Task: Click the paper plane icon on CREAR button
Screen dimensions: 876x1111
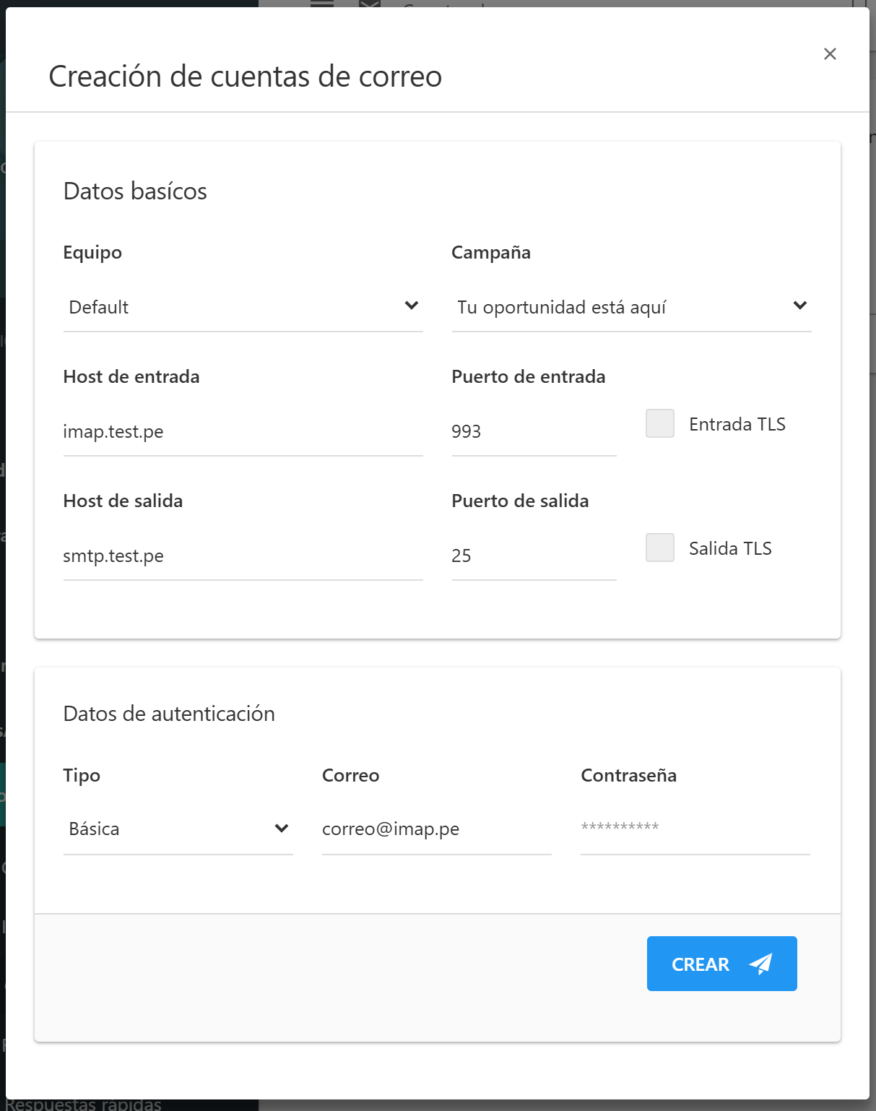Action: coord(760,964)
